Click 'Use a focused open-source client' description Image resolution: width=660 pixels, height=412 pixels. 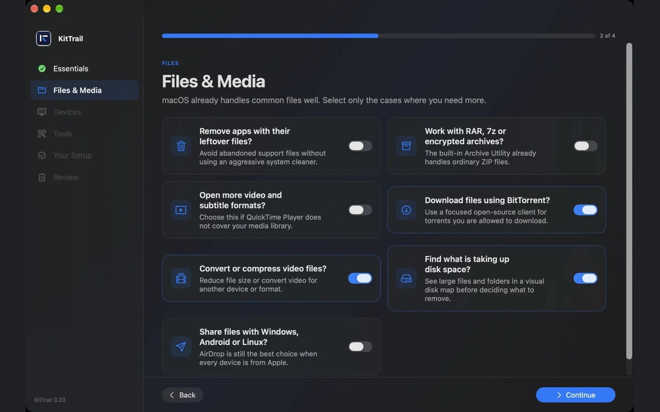pos(486,217)
